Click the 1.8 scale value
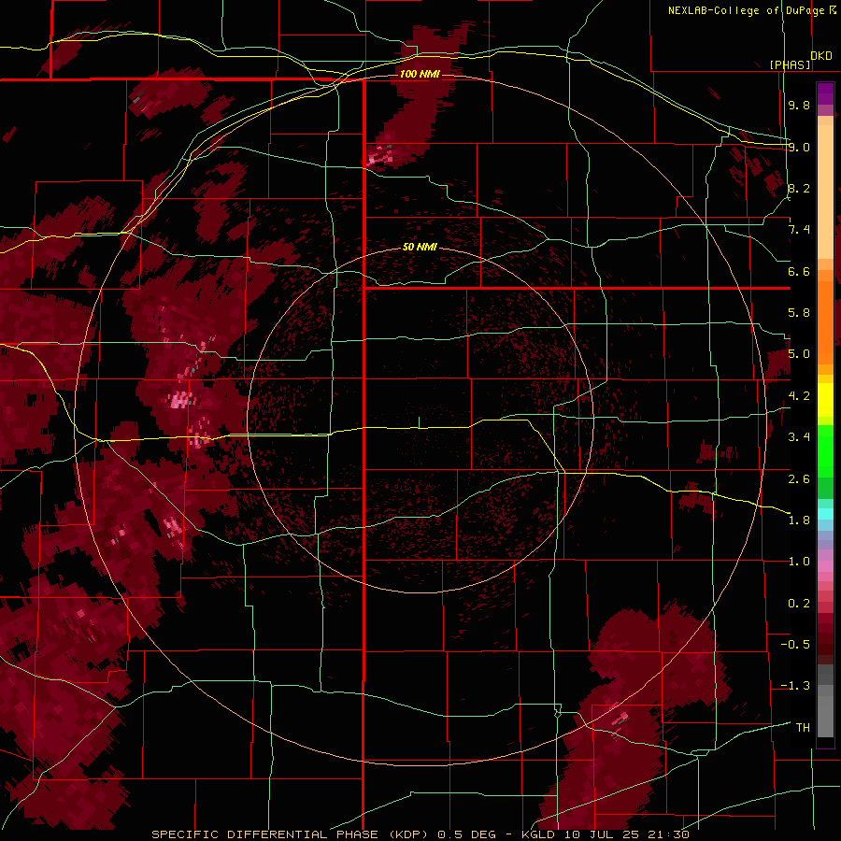The width and height of the screenshot is (841, 841). coord(799,520)
